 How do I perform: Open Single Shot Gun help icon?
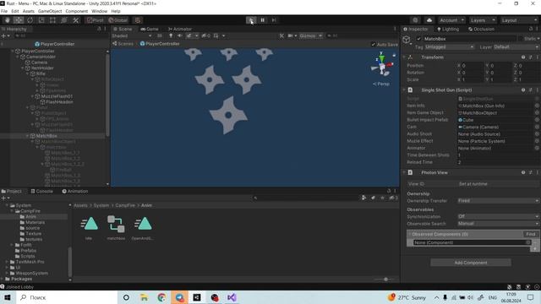click(523, 90)
